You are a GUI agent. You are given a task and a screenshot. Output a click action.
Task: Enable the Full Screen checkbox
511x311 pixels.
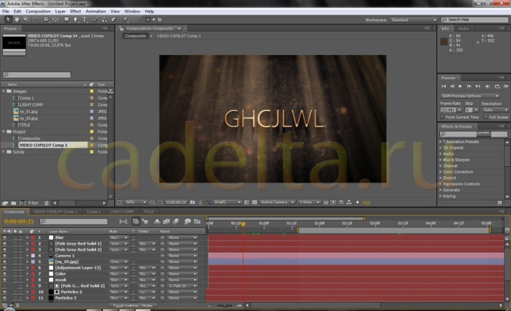tap(485, 118)
